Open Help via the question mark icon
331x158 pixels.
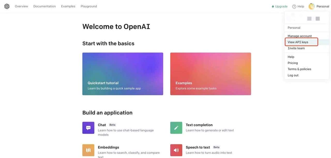[294, 6]
